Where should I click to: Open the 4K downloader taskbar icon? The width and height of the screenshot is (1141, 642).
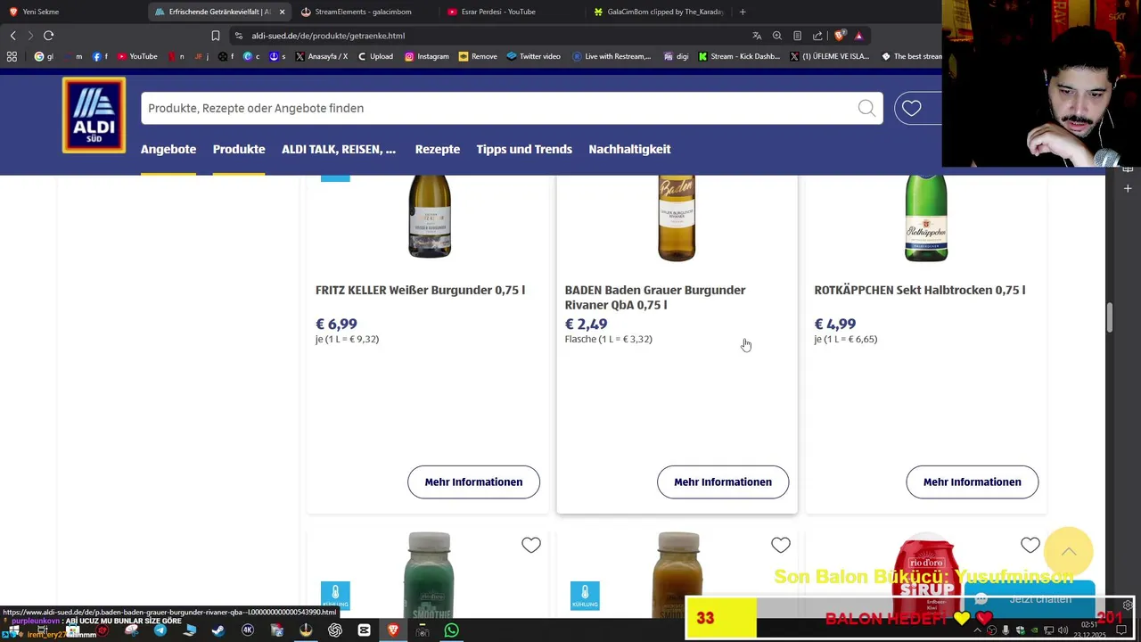point(248,630)
